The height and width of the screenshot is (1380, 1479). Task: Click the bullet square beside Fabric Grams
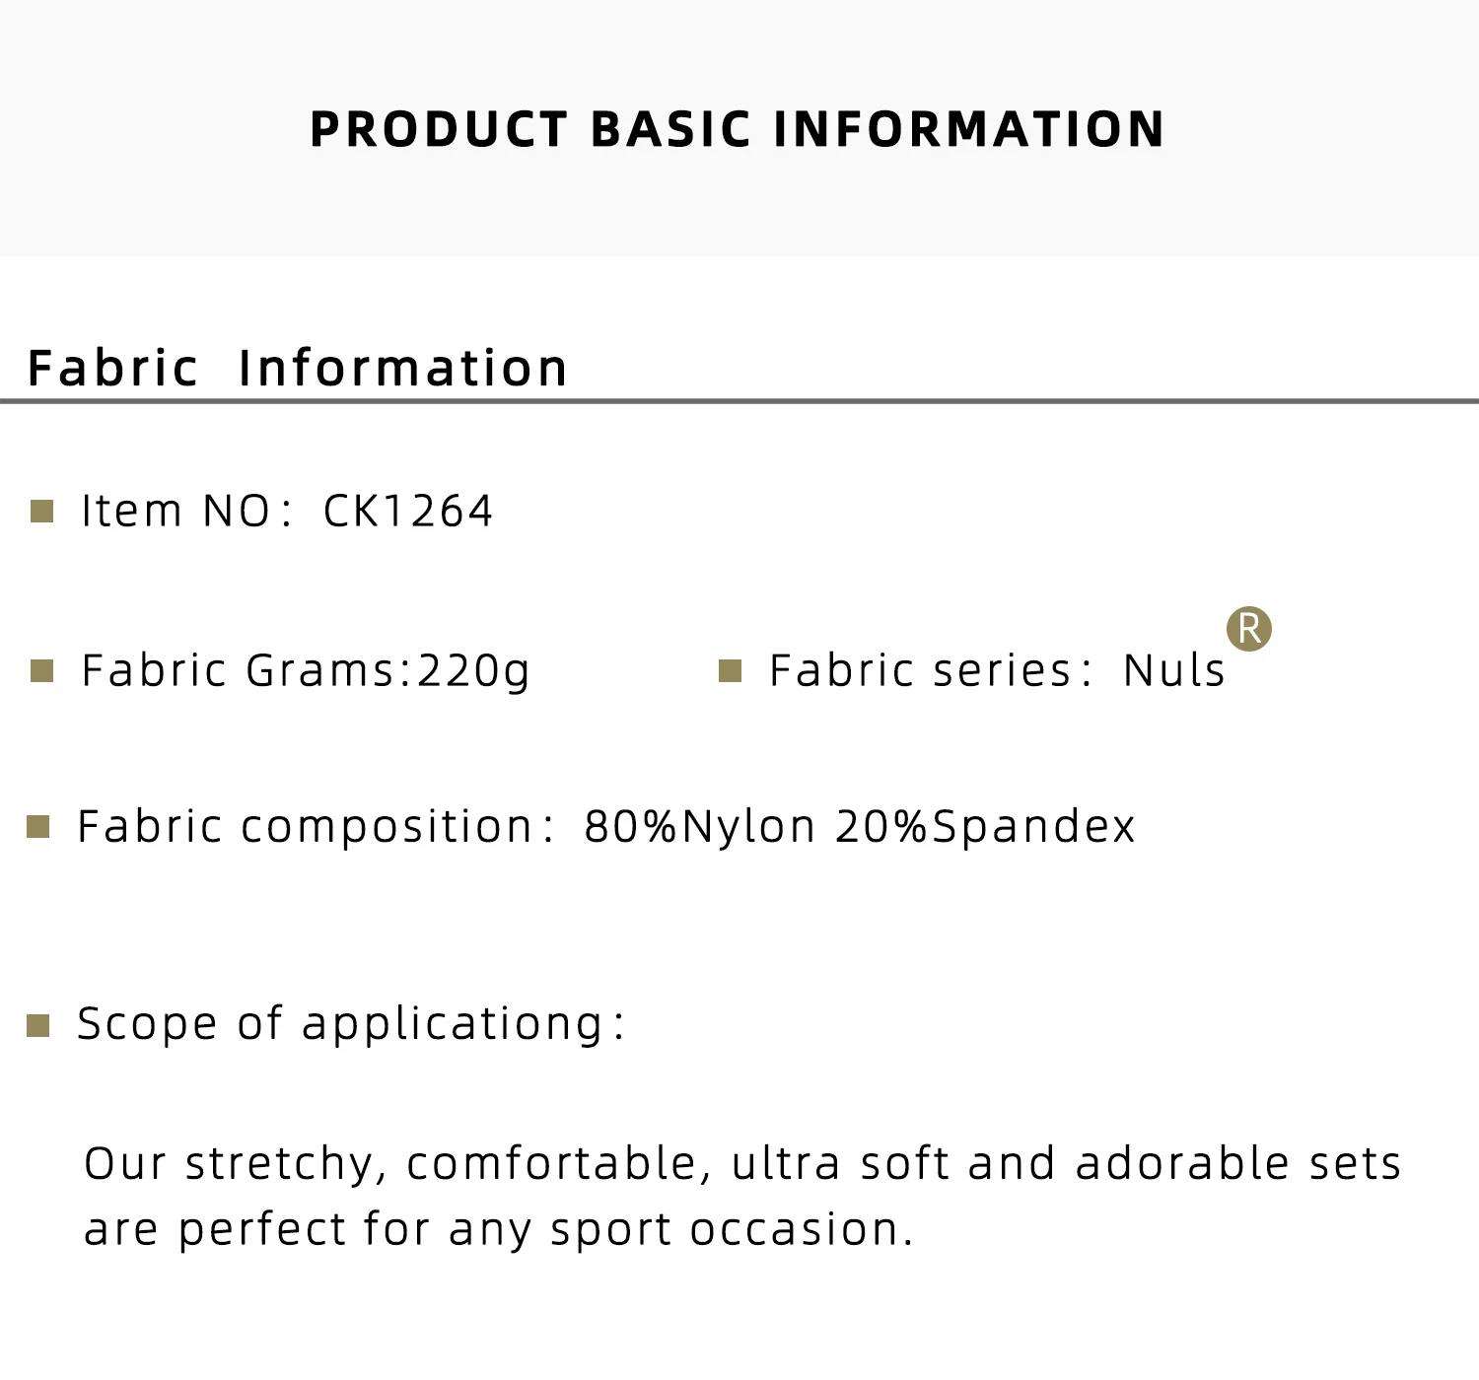click(x=41, y=671)
